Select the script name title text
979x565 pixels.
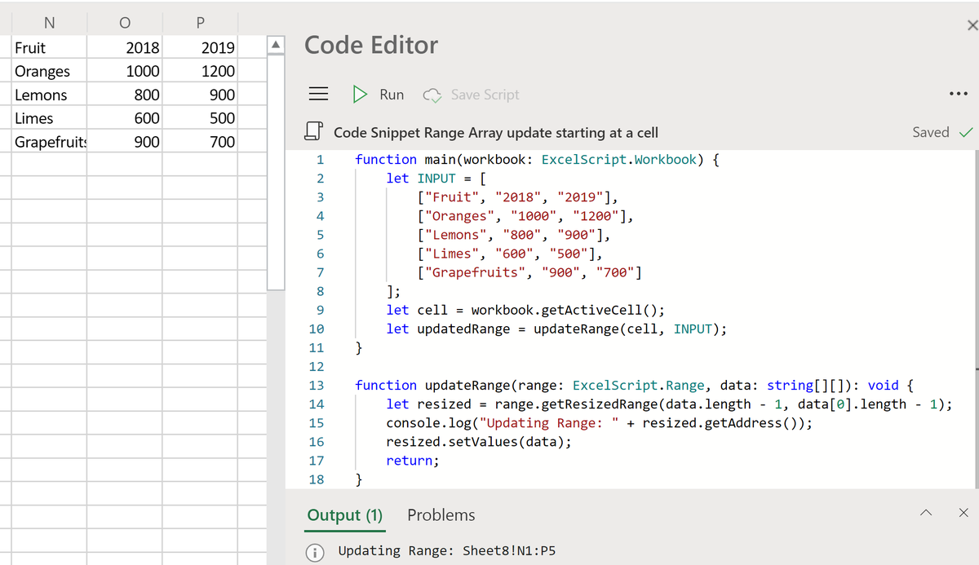tap(496, 132)
